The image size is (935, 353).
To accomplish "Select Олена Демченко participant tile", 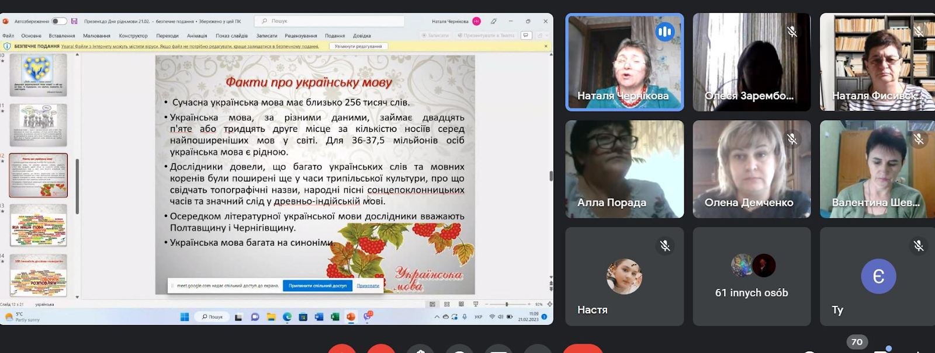I will point(752,169).
